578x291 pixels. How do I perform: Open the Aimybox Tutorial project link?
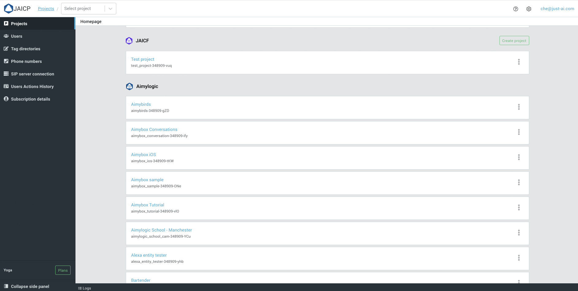(148, 205)
